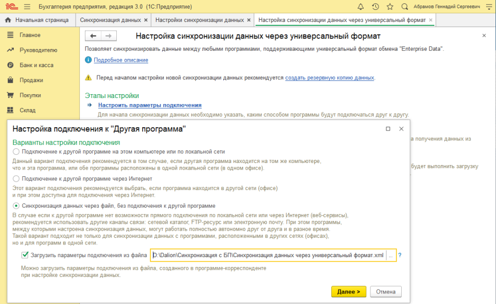Select local network connection radio option
Viewport: 496px width, 304px height.
(x=16, y=151)
